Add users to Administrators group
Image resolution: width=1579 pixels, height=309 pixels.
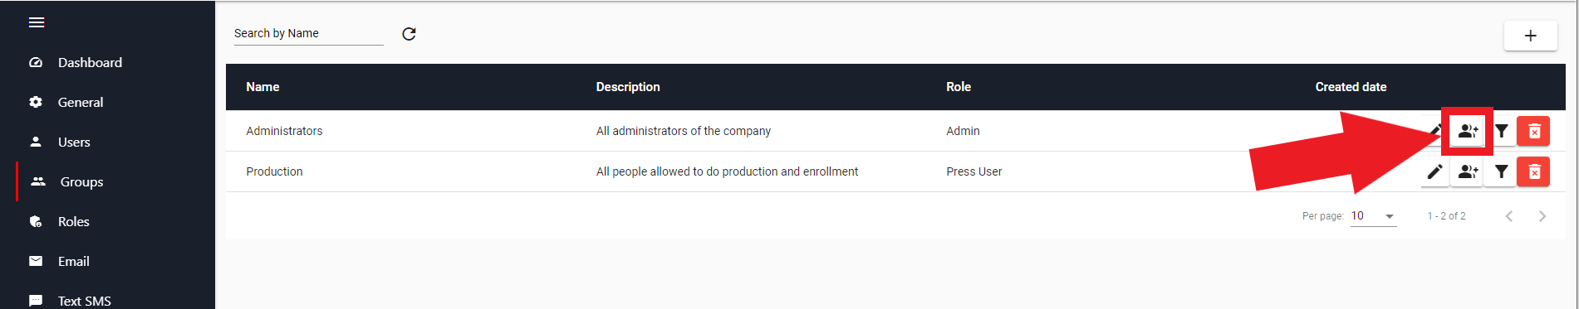[1468, 131]
